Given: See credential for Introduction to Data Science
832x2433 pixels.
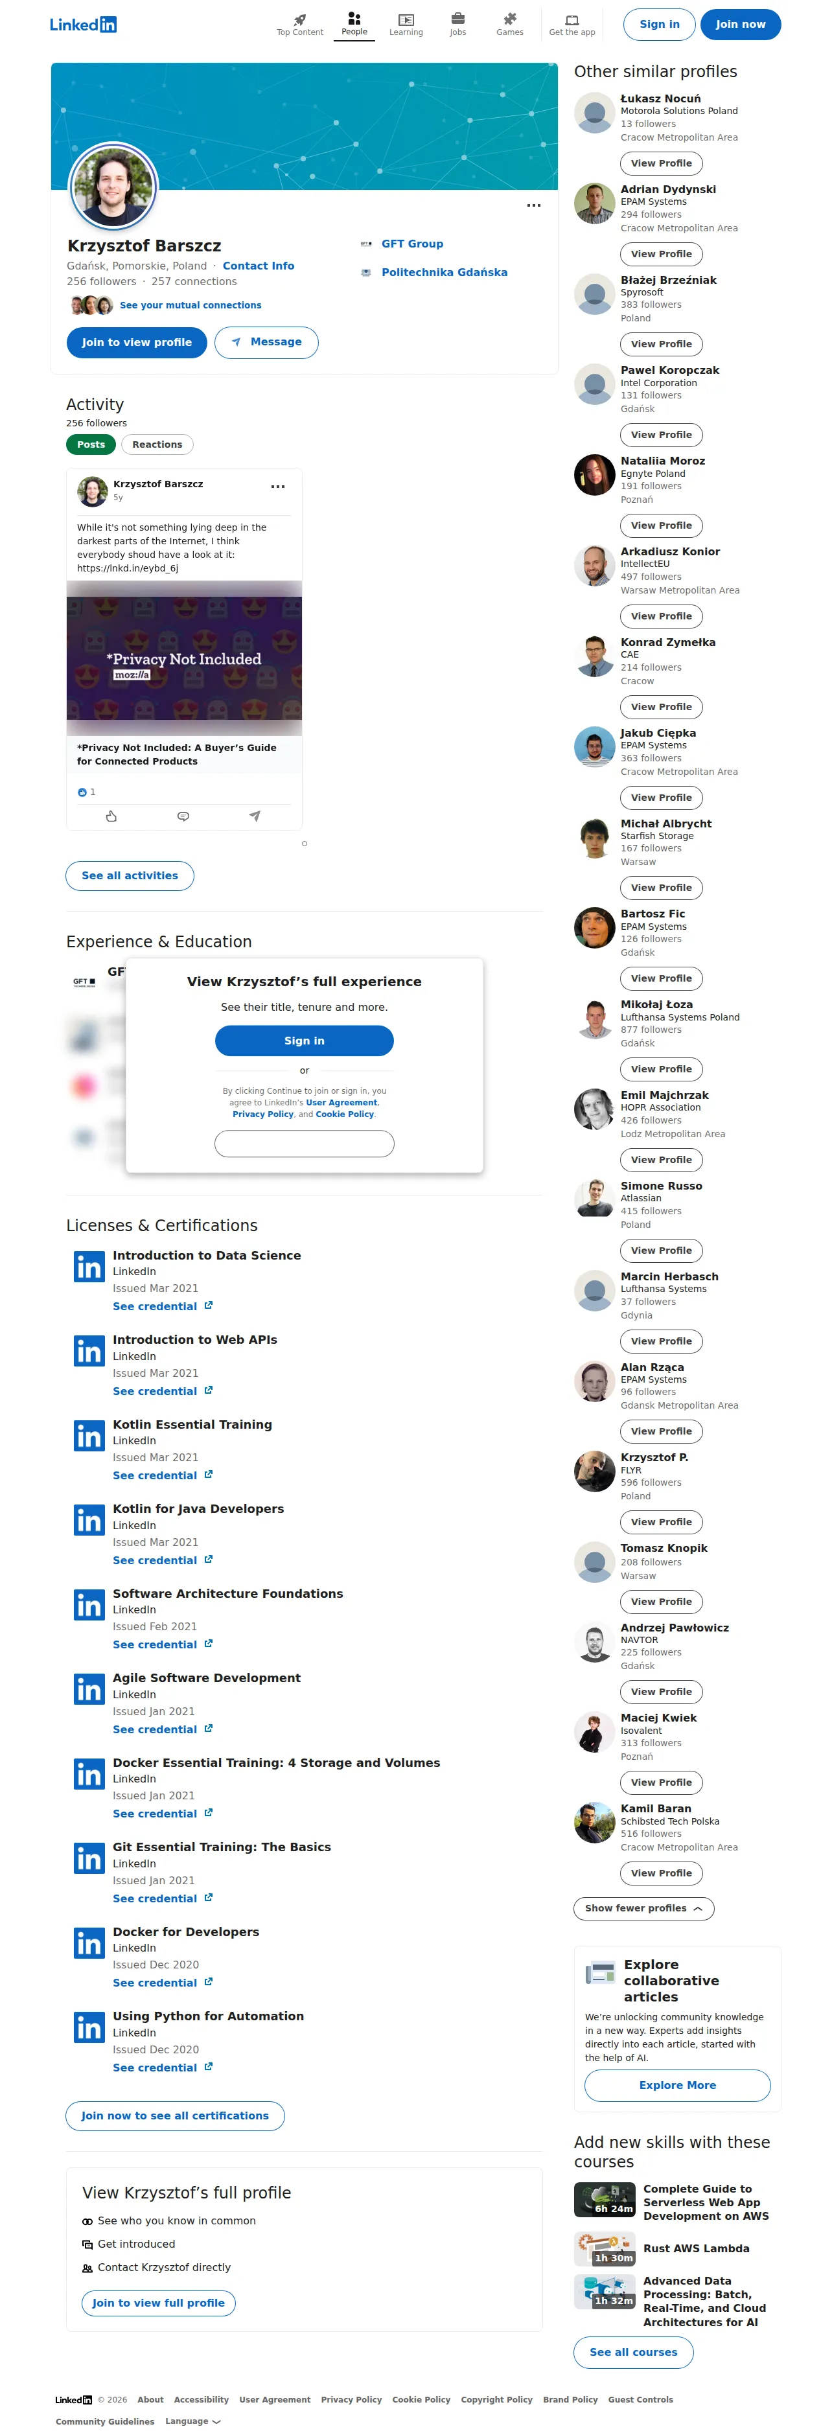Looking at the screenshot, I should click(163, 1306).
